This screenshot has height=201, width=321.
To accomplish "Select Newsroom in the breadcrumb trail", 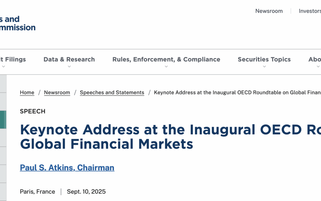I will click(57, 93).
